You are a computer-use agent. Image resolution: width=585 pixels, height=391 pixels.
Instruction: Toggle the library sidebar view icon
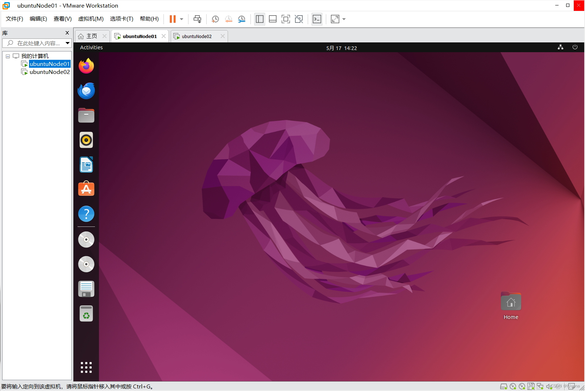[260, 19]
